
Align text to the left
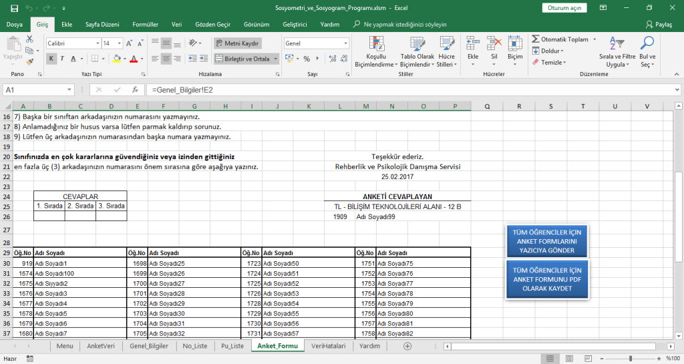155,58
